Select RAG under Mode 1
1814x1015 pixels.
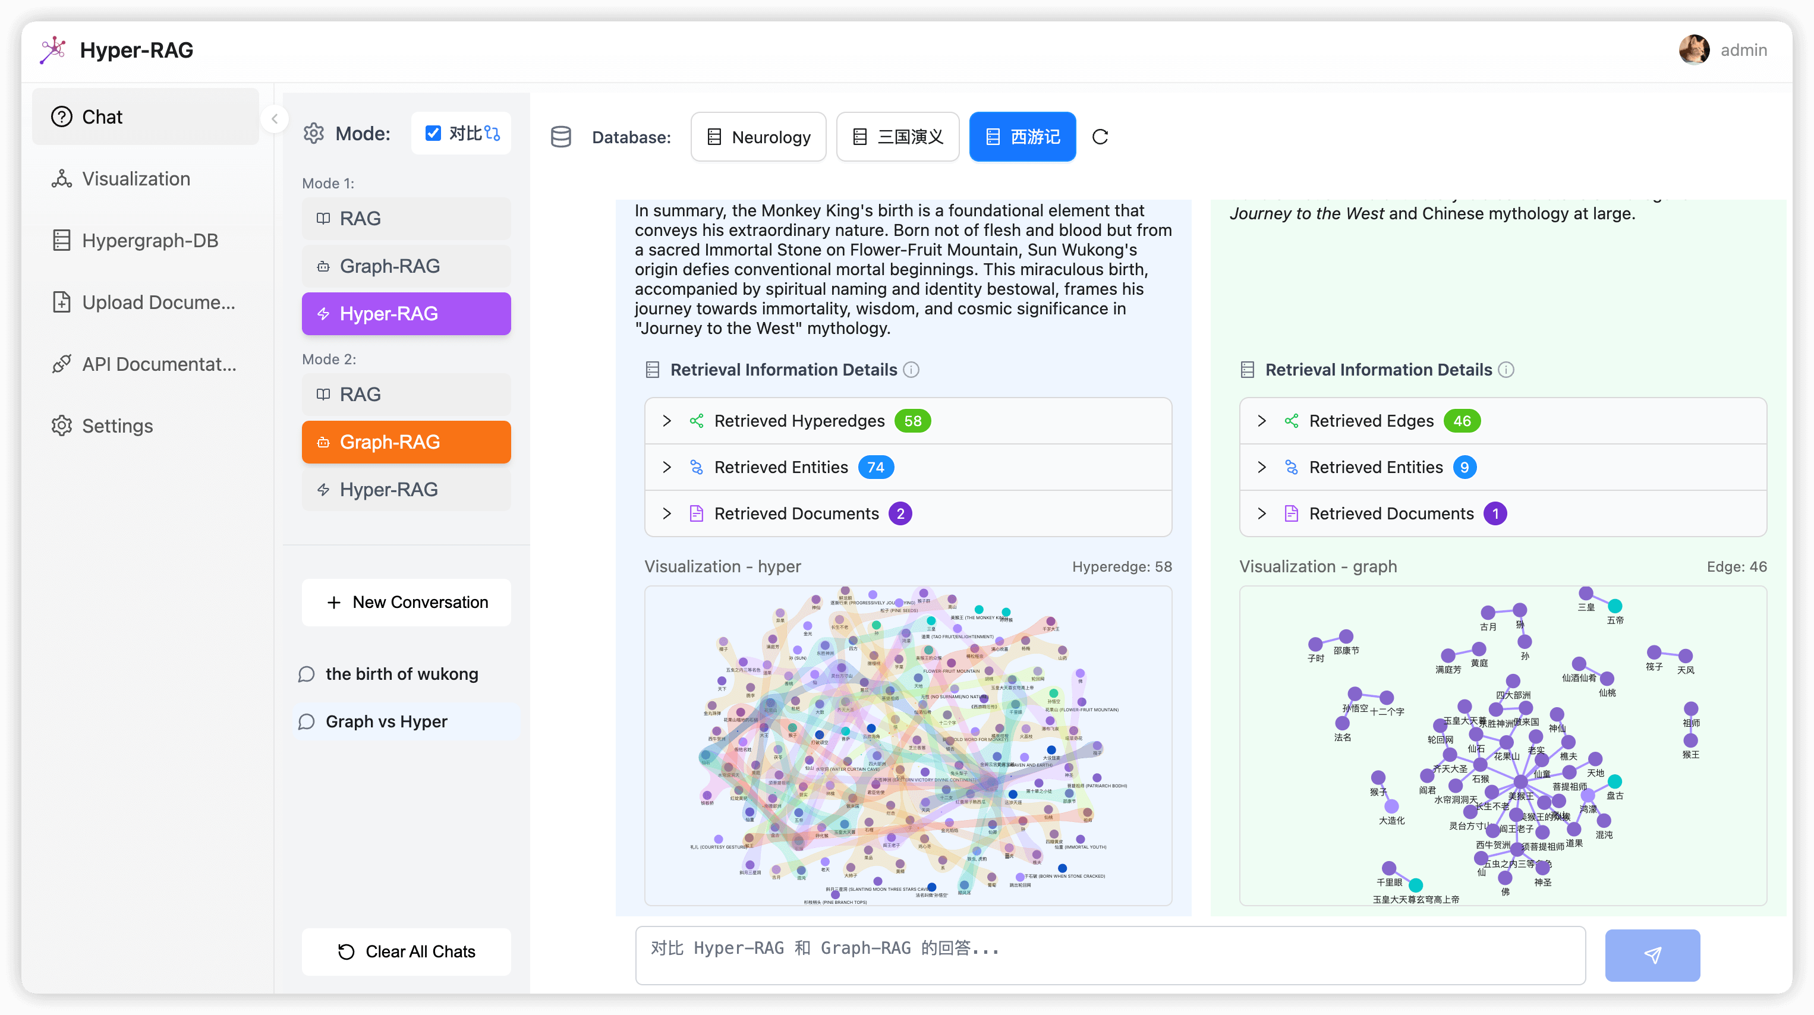click(x=407, y=218)
